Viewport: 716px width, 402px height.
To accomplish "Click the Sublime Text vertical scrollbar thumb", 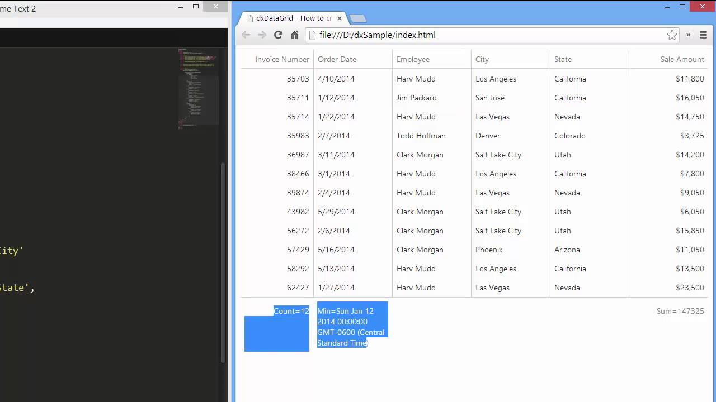I will pyautogui.click(x=224, y=262).
